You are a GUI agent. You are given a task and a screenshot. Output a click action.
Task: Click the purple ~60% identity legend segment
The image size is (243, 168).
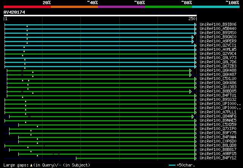(121, 7)
